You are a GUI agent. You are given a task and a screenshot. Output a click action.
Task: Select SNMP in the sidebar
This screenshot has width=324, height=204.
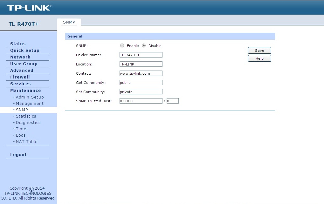pyautogui.click(x=22, y=110)
